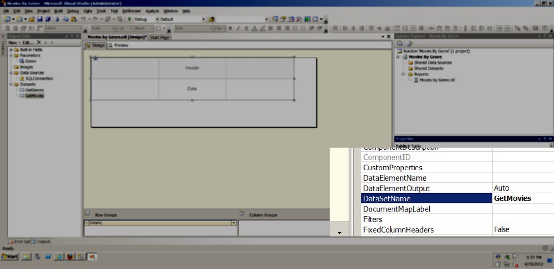Select Movies By Genre project node
The height and width of the screenshot is (269, 554).
425,57
